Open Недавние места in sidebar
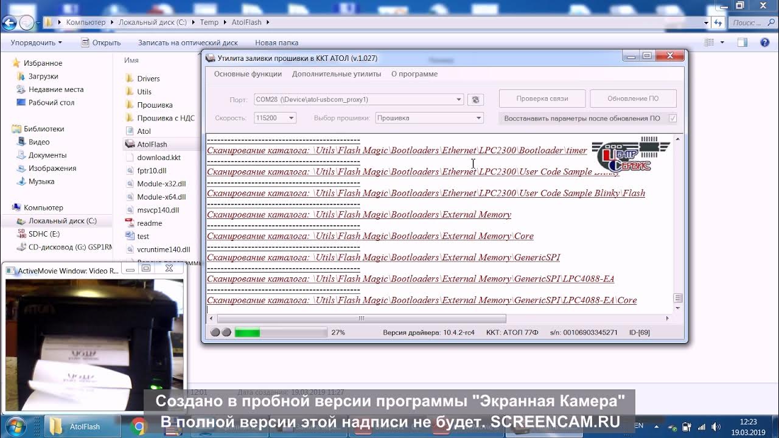This screenshot has height=438, width=779. point(56,89)
